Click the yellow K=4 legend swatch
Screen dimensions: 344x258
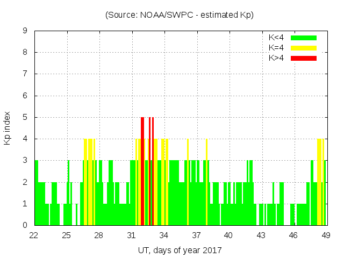(x=304, y=48)
